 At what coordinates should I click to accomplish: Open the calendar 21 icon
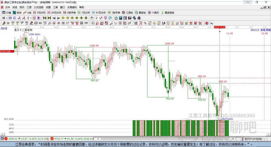pos(116,18)
